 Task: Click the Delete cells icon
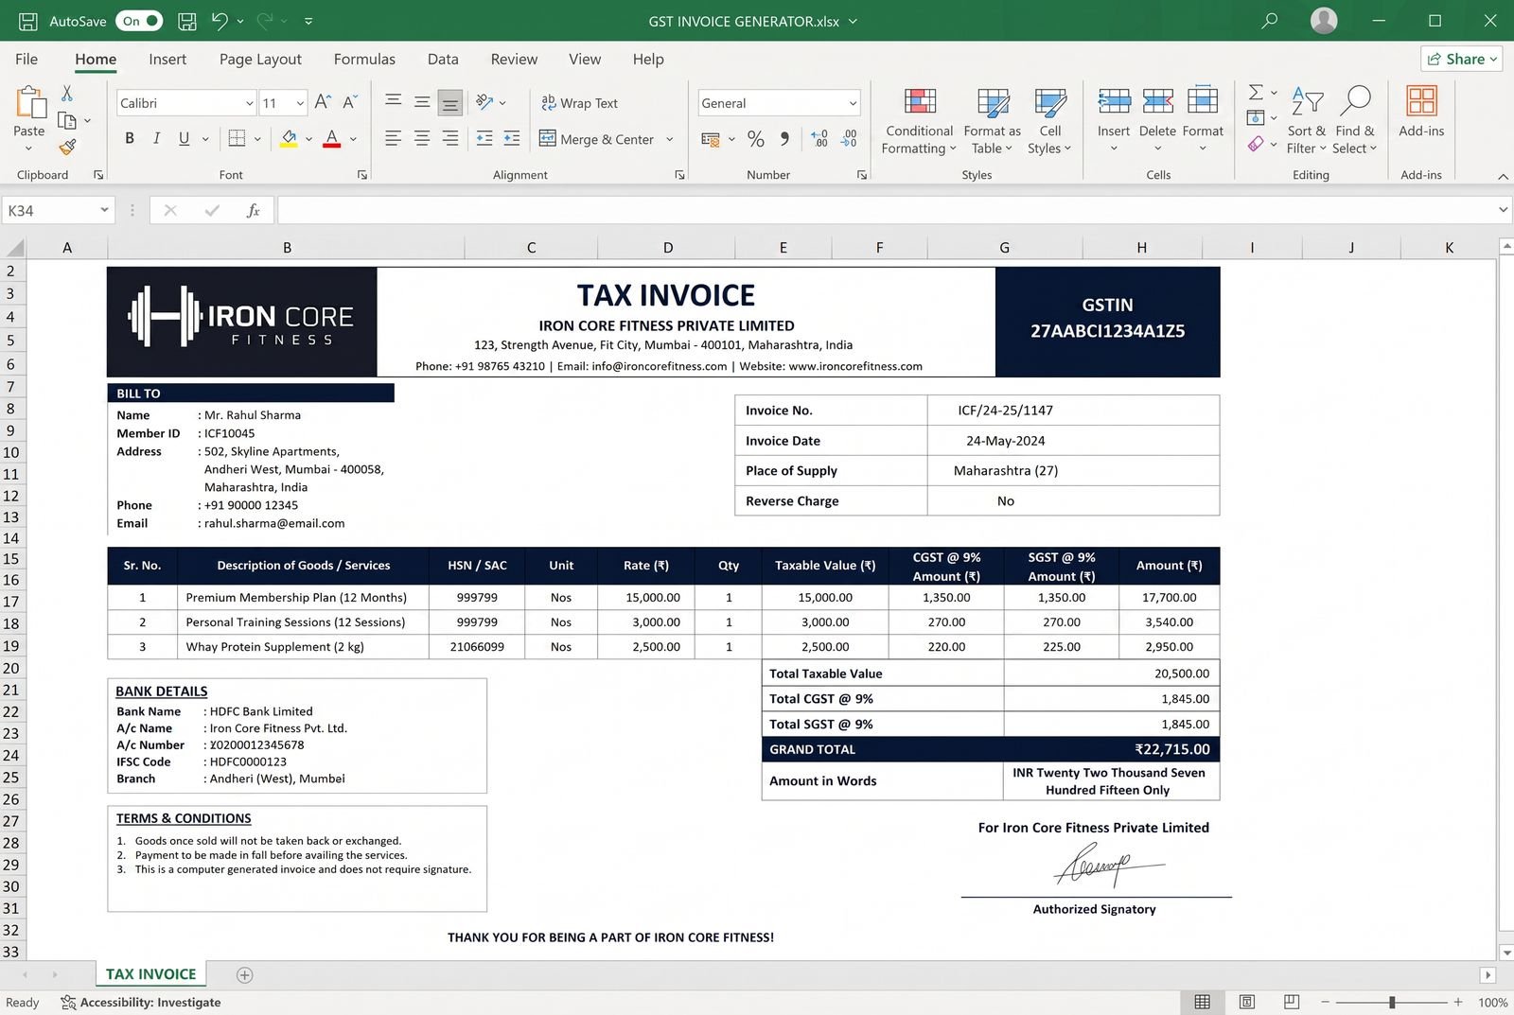(x=1157, y=101)
